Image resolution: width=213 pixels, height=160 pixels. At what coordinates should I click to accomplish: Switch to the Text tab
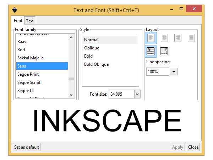pos(30,21)
